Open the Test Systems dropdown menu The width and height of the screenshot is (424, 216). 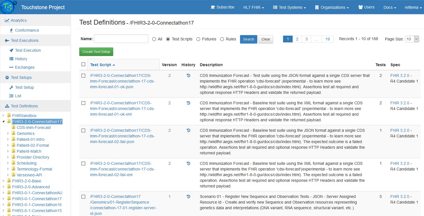[x=289, y=7]
